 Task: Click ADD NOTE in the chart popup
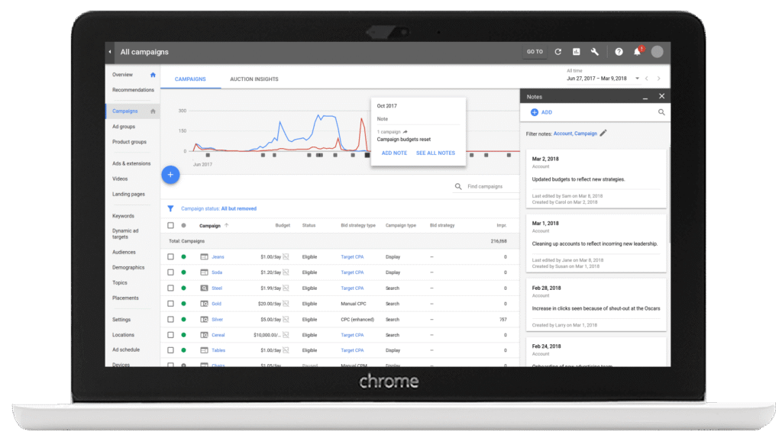(x=394, y=153)
